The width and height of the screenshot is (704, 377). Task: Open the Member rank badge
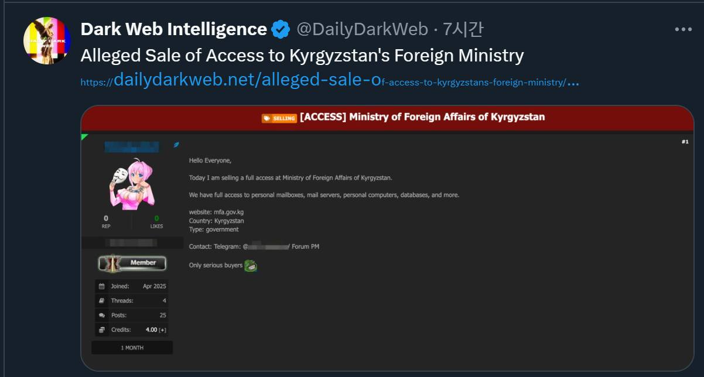pos(132,263)
